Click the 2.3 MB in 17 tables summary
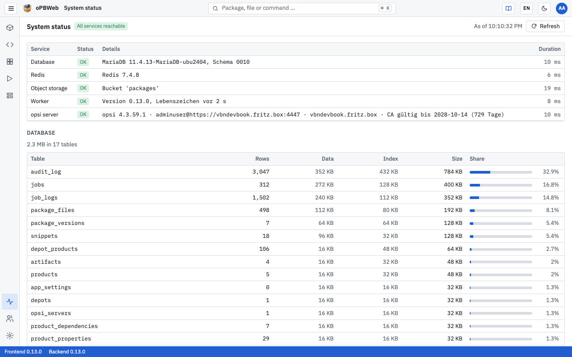This screenshot has width=572, height=357. [x=52, y=145]
